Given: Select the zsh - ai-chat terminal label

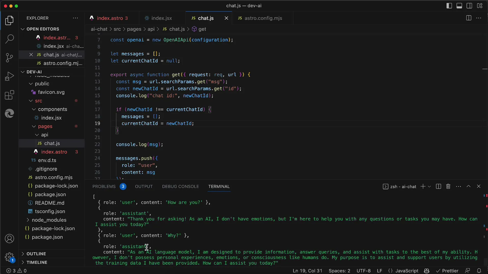Looking at the screenshot, I should 399,187.
